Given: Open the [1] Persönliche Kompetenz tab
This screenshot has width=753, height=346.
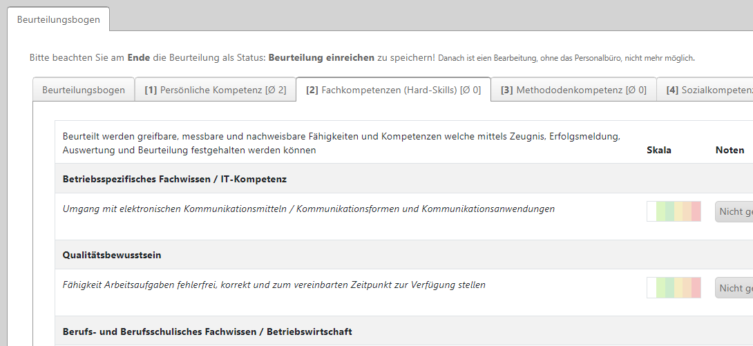Looking at the screenshot, I should coord(216,90).
